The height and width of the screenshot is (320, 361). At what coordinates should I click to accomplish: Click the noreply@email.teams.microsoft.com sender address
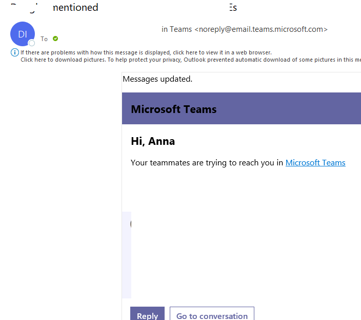pos(261,29)
